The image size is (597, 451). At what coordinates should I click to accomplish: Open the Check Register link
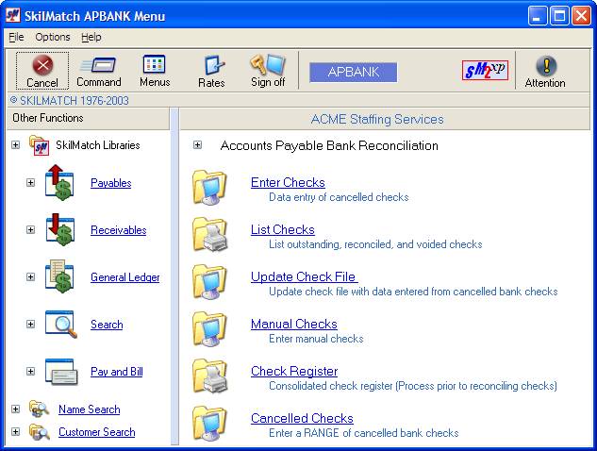(294, 371)
